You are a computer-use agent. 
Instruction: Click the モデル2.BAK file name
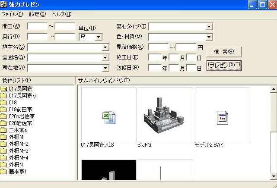pyautogui.click(x=209, y=145)
